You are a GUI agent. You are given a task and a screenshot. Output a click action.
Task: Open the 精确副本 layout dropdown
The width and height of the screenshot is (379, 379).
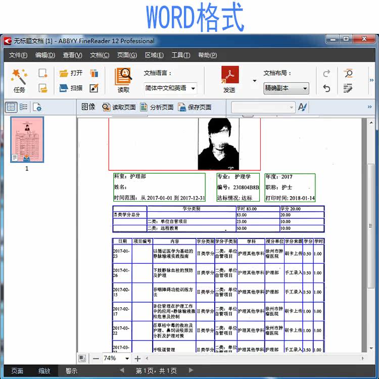pos(286,88)
